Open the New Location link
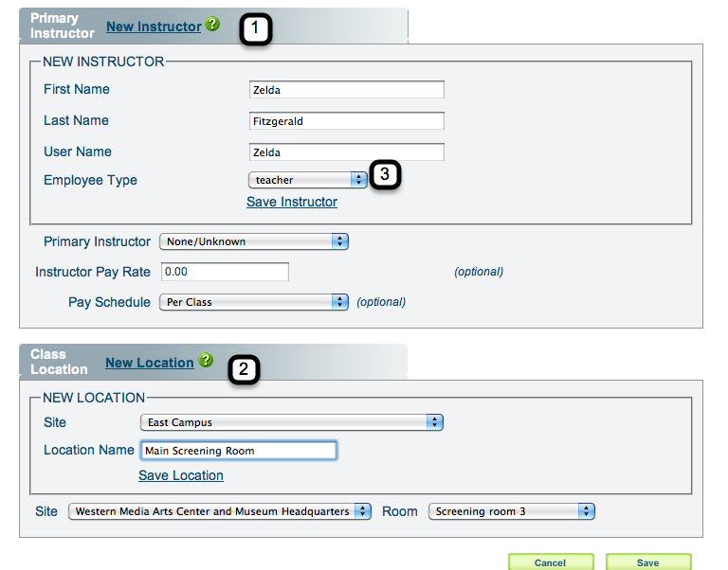Image resolution: width=728 pixels, height=570 pixels. click(149, 363)
